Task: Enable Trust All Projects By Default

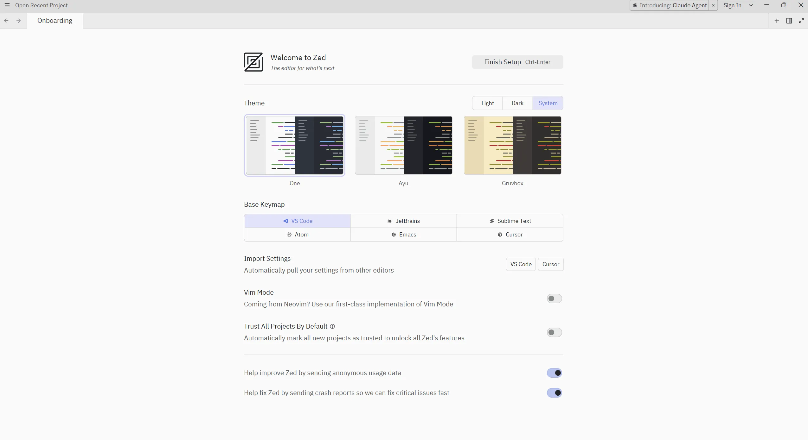Action: click(554, 332)
